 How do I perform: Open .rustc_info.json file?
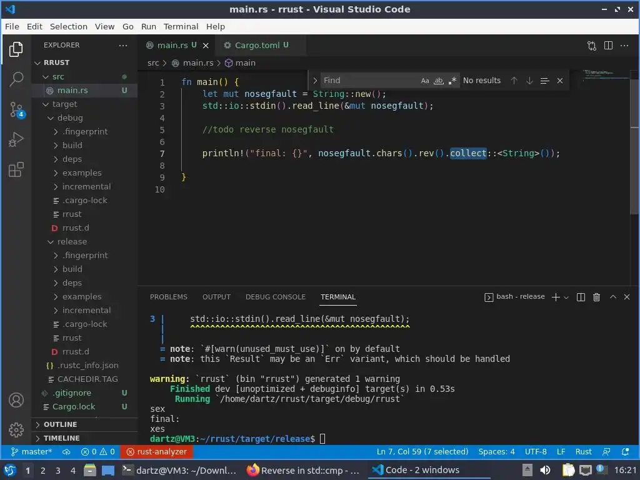[x=85, y=366]
